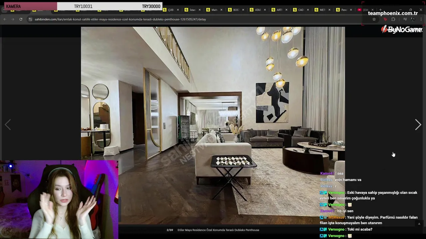426x239 pixels.
Task: Open a new browser tab
Action: pos(380,10)
